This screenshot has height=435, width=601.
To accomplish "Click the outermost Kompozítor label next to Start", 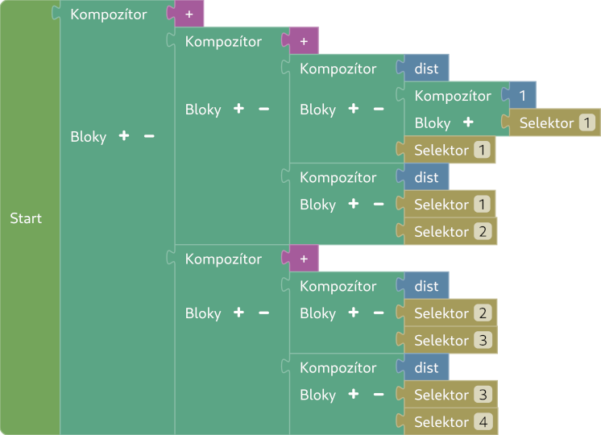I will [x=108, y=14].
